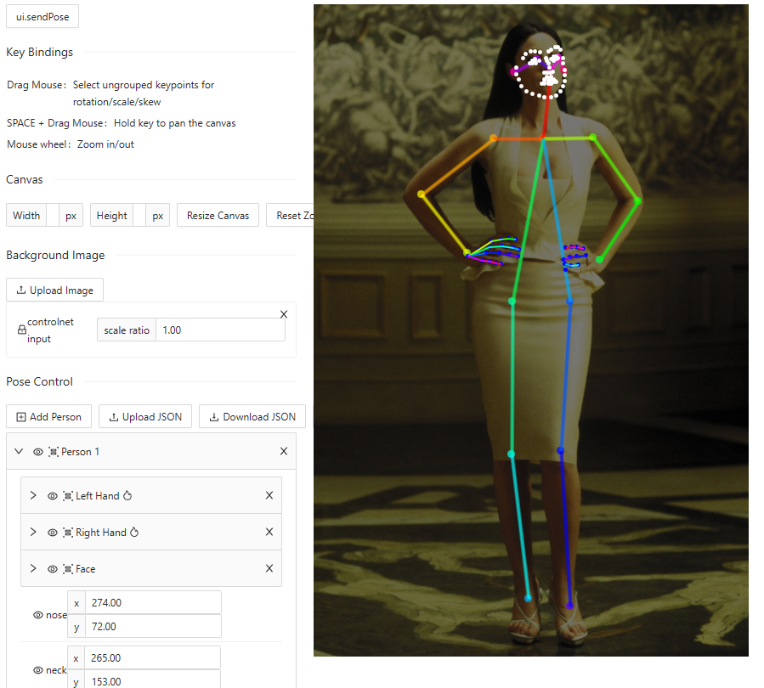This screenshot has height=688, width=764.
Task: Click Upload Image for background
Action: (55, 290)
